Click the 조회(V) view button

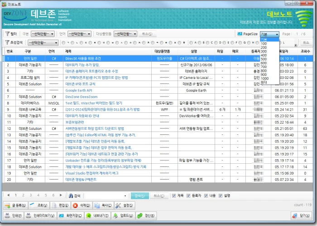coord(39,205)
